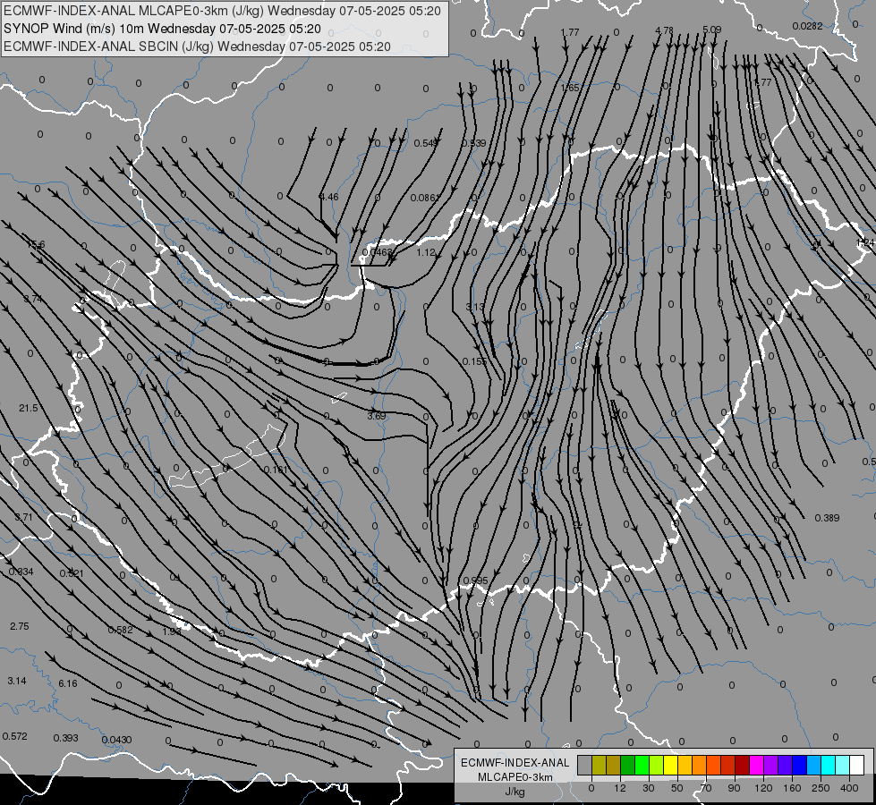Click the map value '6.16'

(x=68, y=683)
